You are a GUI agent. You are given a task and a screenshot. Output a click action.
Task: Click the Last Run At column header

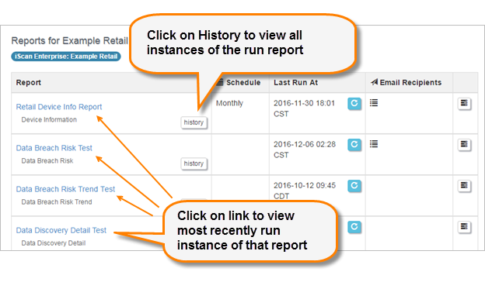[x=295, y=83]
